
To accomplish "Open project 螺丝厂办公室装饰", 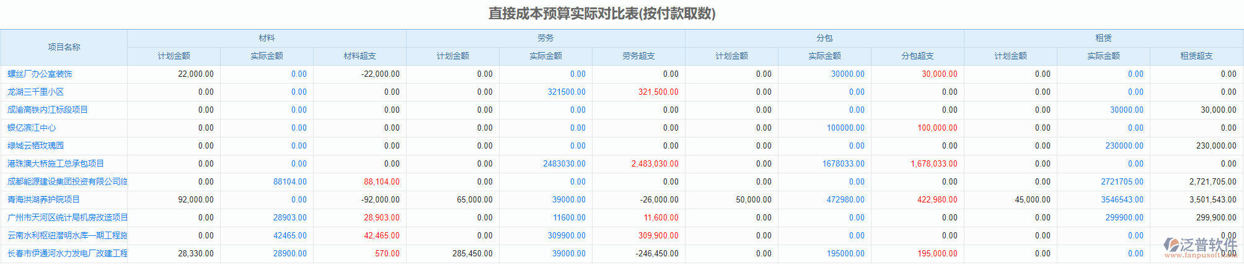I will coord(40,74).
